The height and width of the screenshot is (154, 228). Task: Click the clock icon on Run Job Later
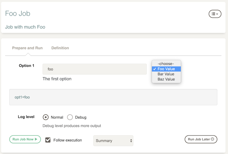click(212, 139)
